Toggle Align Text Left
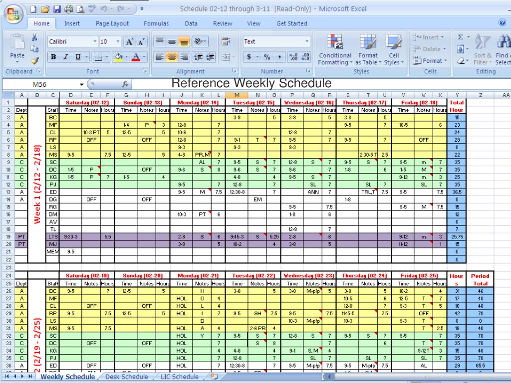Viewport: 511px width, 383px height. (160, 57)
